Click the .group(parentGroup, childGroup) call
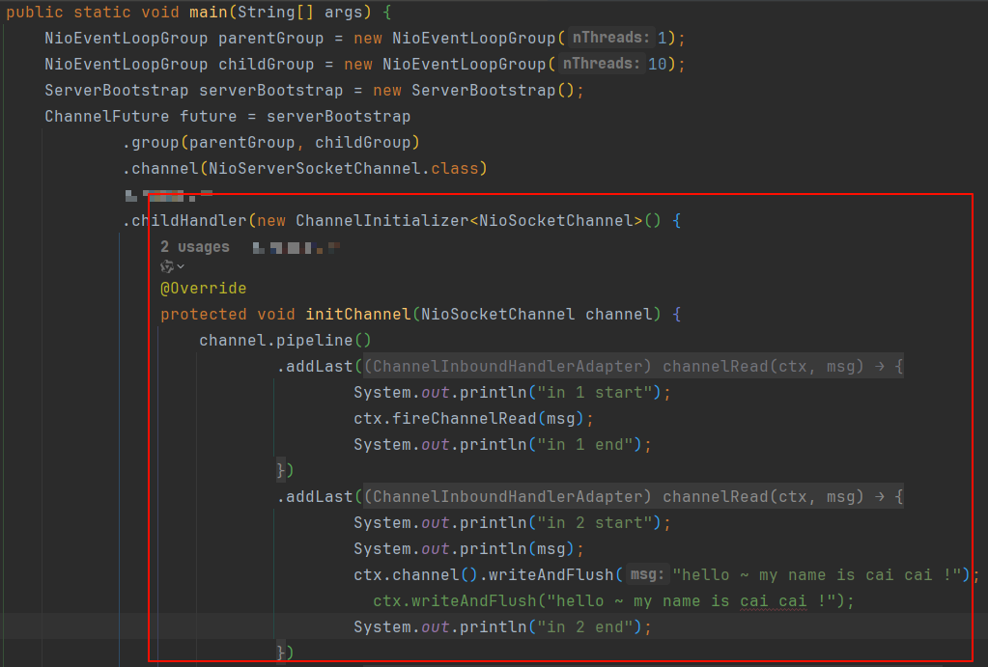Screen dimensions: 988x667 click(271, 142)
